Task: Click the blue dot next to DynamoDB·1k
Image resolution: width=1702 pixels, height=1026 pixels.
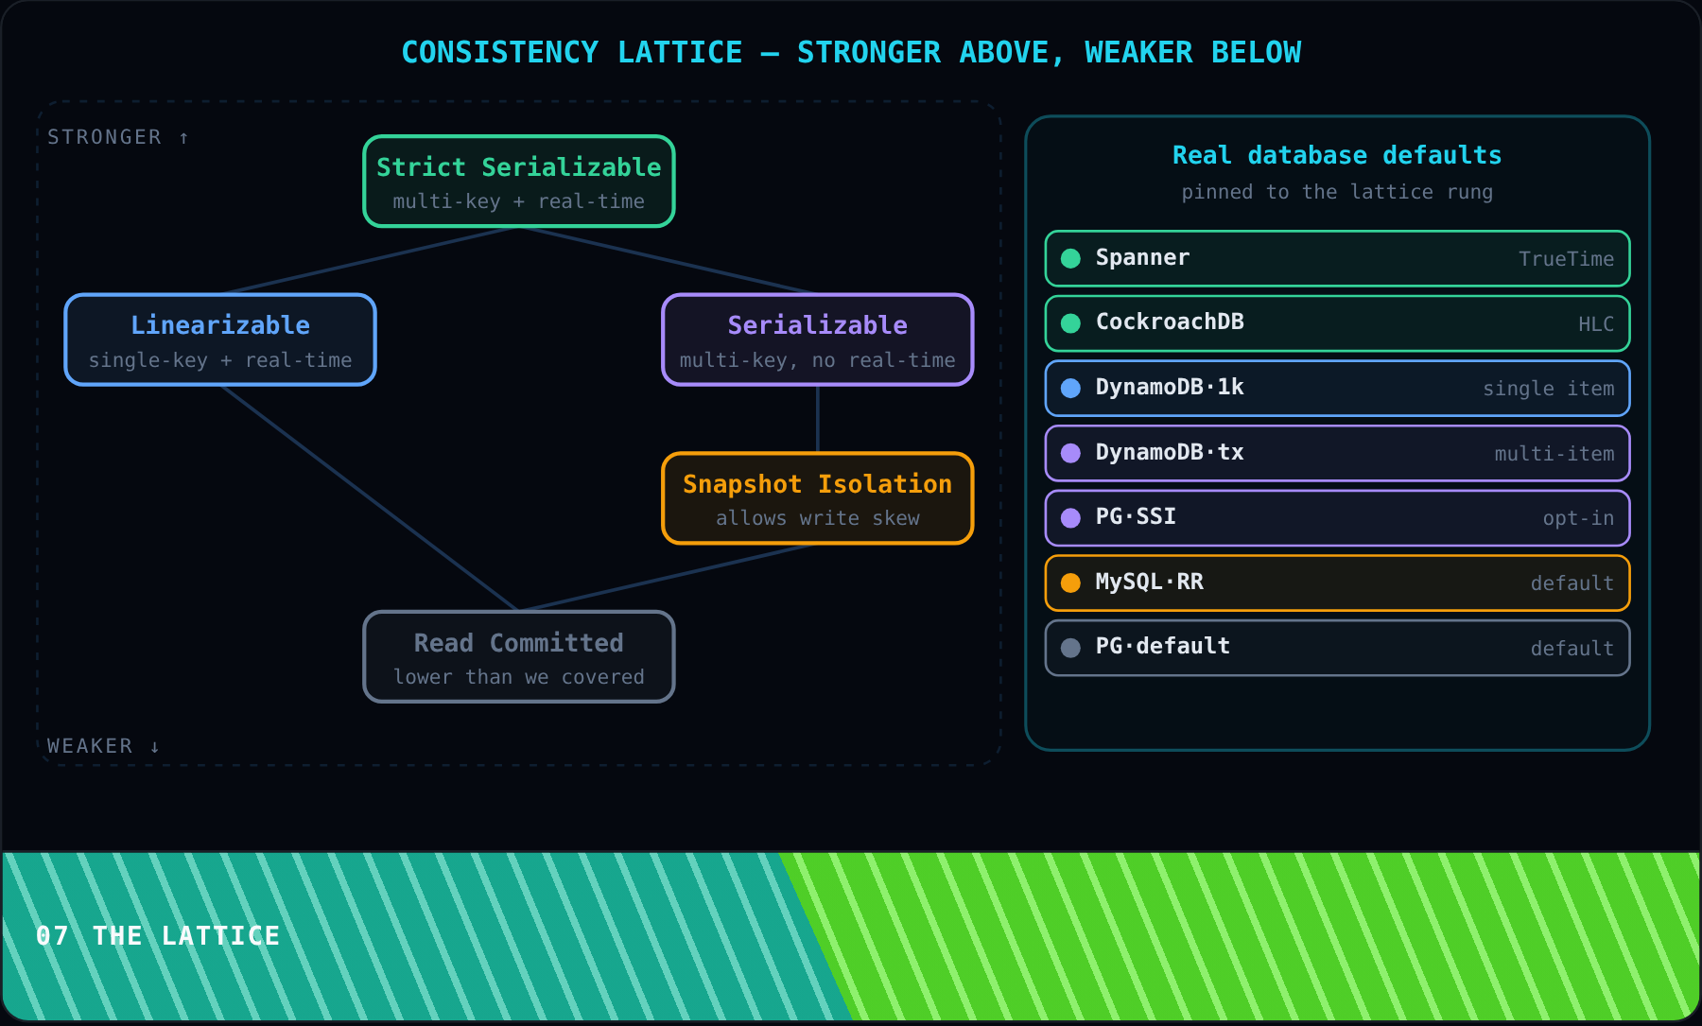Action: point(1070,388)
